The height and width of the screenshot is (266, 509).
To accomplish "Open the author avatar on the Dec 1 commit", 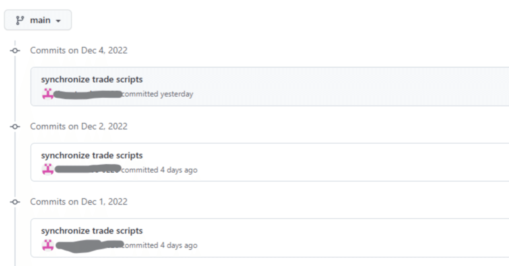I will [x=48, y=245].
